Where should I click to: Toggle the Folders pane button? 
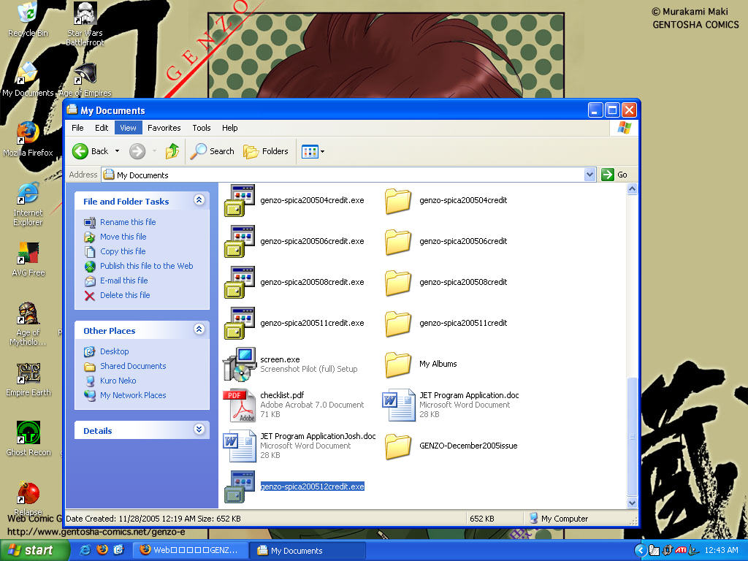(266, 151)
